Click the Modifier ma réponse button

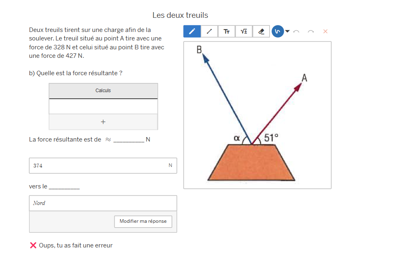pyautogui.click(x=143, y=222)
